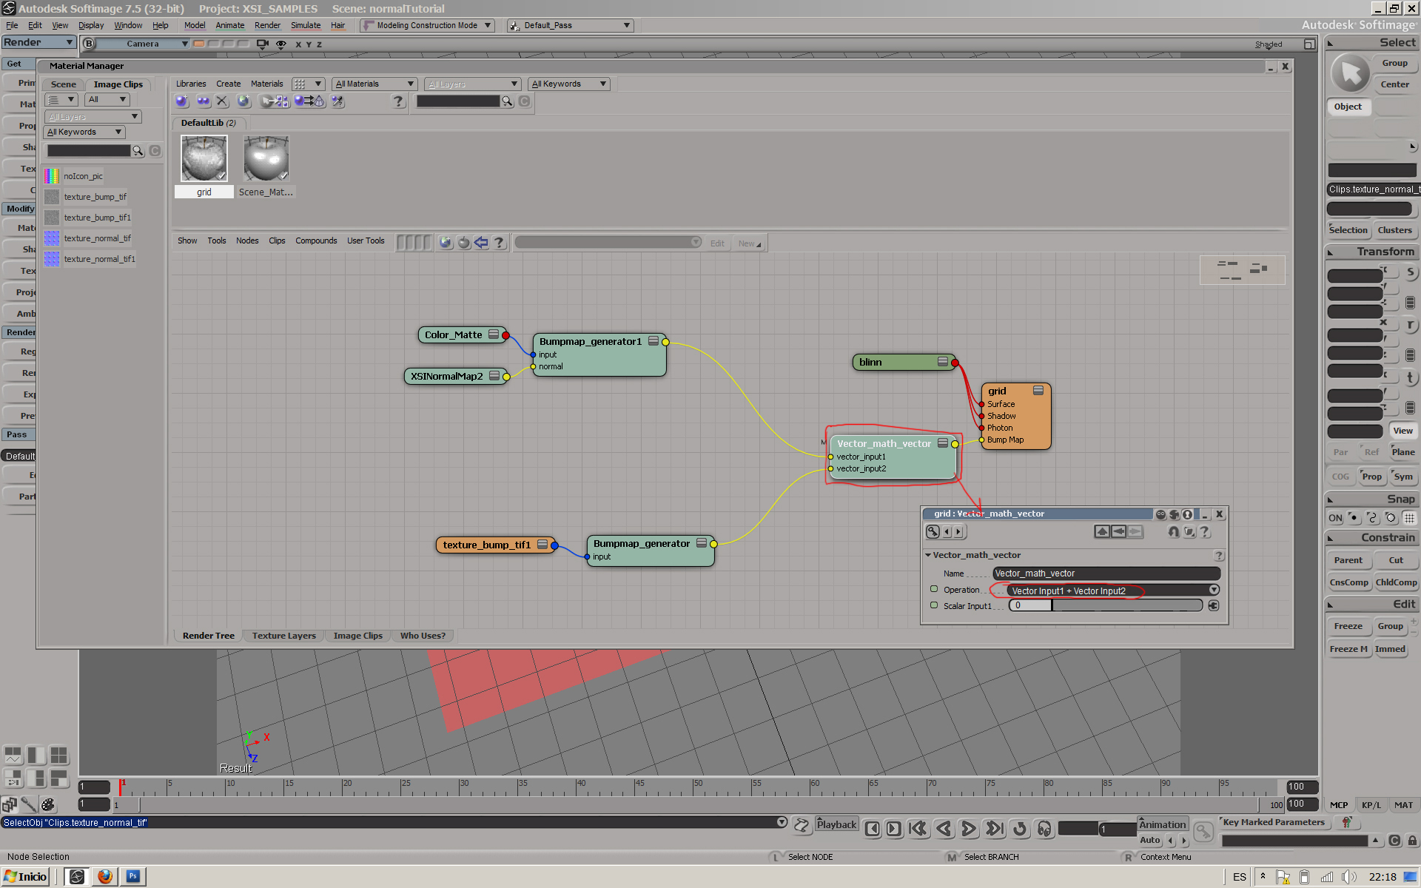Click the eye visibility icon in viewport bar
This screenshot has height=888, width=1421.
(x=281, y=44)
